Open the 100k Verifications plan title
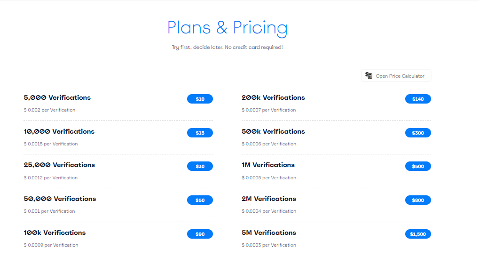The width and height of the screenshot is (479, 257). (55, 233)
